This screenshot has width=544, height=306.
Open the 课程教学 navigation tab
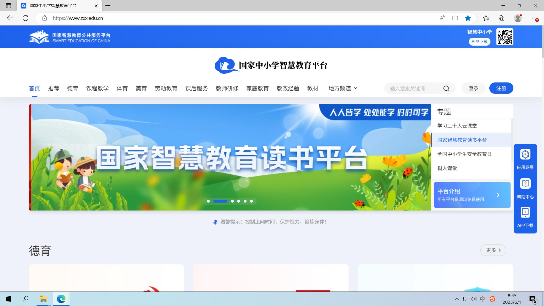97,88
